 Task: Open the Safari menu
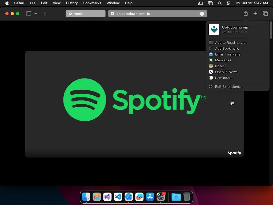click(x=19, y=3)
